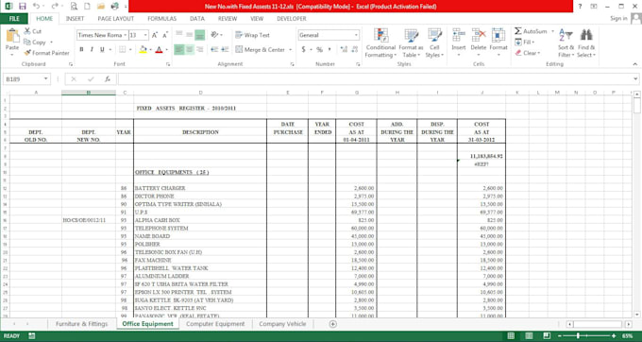Open the Clear dropdown in Editing group
The image size is (642, 342).
(x=528, y=53)
